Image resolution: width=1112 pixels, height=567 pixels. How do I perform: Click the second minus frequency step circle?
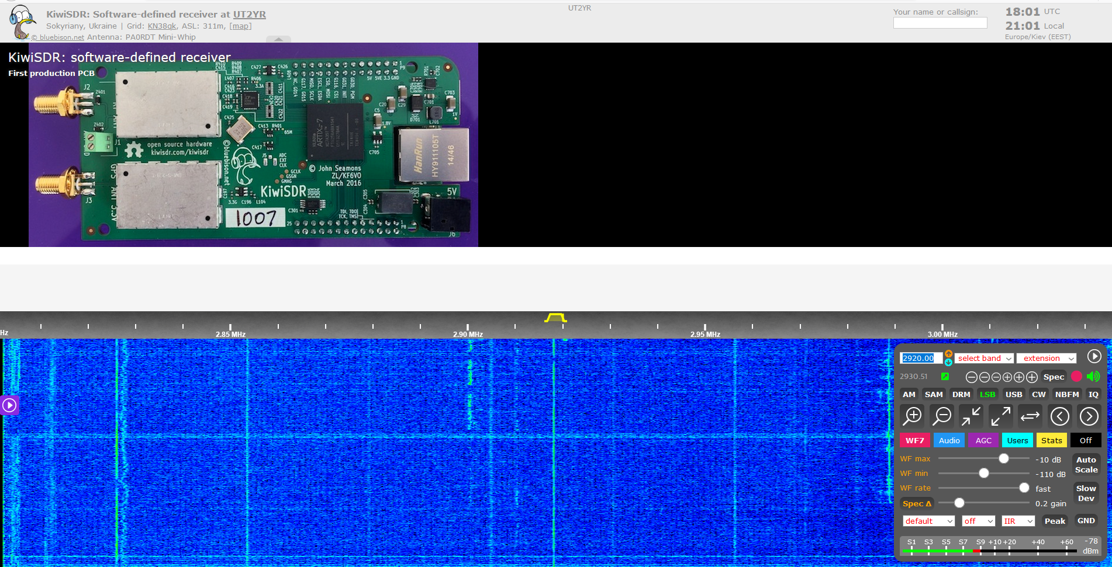(984, 377)
